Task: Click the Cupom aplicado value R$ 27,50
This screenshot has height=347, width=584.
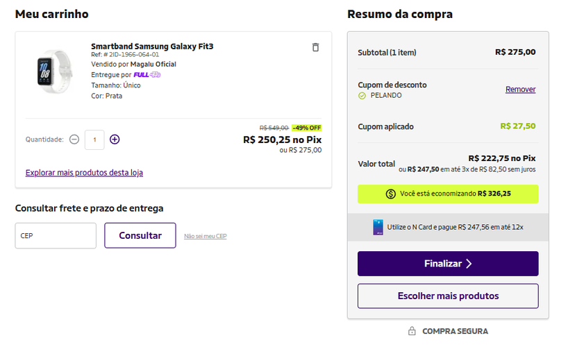Action: coord(518,126)
